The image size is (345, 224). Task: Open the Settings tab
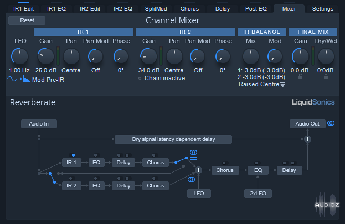(322, 9)
